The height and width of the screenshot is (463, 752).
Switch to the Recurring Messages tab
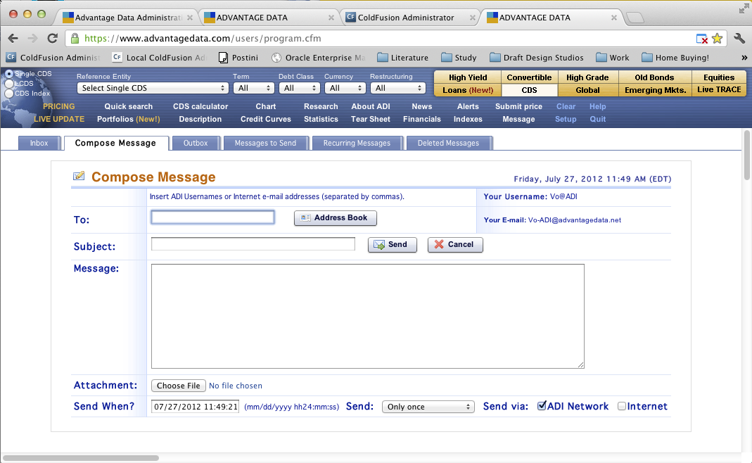point(357,143)
